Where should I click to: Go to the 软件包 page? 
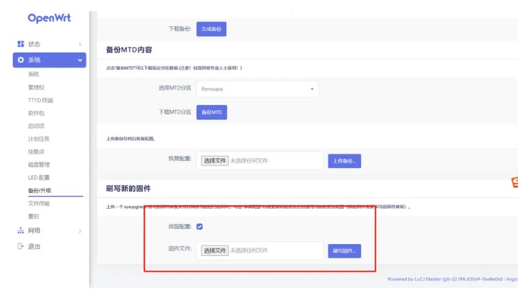pos(36,113)
